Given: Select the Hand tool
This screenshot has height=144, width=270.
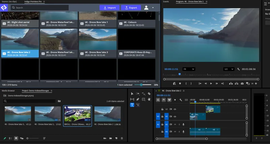Looking at the screenshot, I should (x=149, y=99).
